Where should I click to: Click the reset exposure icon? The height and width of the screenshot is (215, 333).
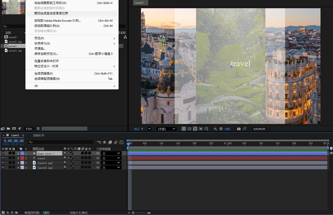point(221,129)
